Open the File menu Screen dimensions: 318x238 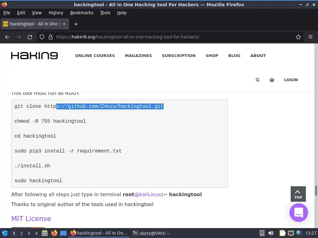pyautogui.click(x=7, y=13)
